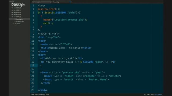Click the 'Welcome to Ninja Gold' heading text
172x96 pixels.
click(61, 58)
